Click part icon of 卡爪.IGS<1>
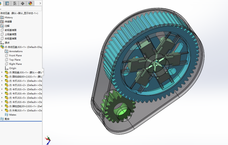Image resolution: width=228 pixels, height=145 pixels. (x=6, y=81)
